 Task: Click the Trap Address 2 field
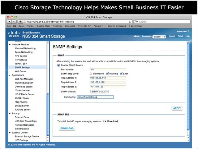108,82
